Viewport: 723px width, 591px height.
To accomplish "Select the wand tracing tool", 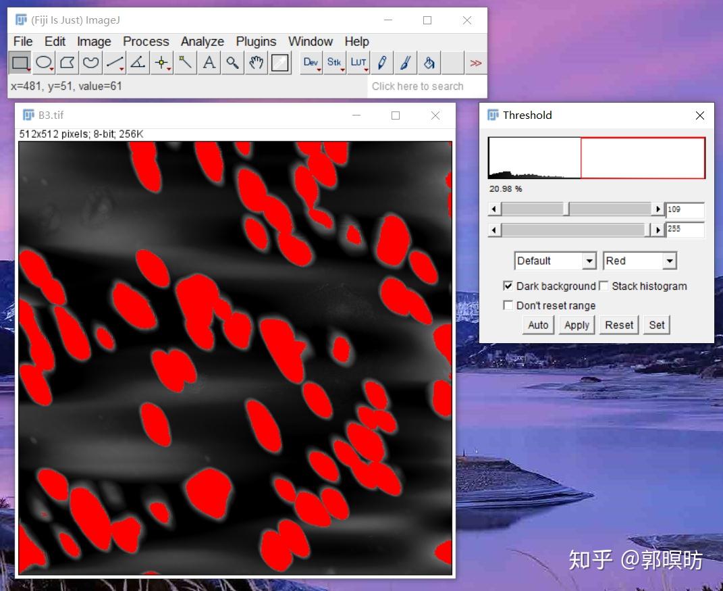I will (x=185, y=62).
